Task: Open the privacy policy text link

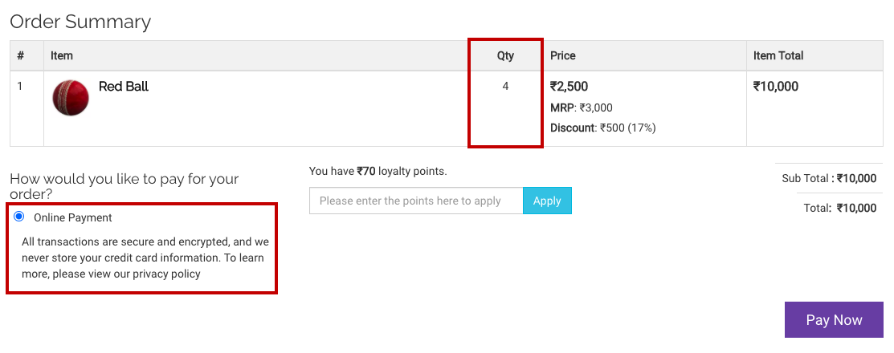Action: point(166,274)
